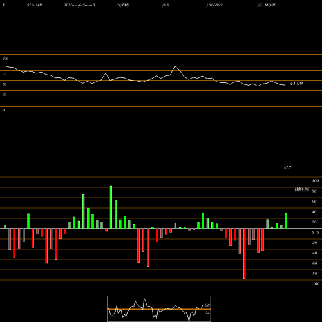Screen dimensions: 322x322
Task: Click the 'SI(TM)' header label
Action: pos(122,5)
